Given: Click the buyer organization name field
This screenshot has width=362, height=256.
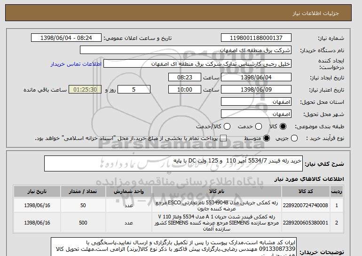Looking at the screenshot, I should (186, 50).
